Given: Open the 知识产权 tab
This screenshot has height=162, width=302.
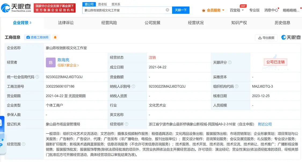Looking at the screenshot, I should pos(239,23).
